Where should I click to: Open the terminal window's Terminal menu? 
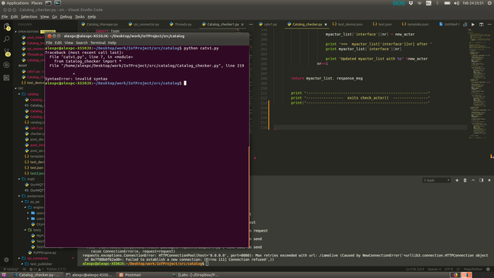(98, 42)
